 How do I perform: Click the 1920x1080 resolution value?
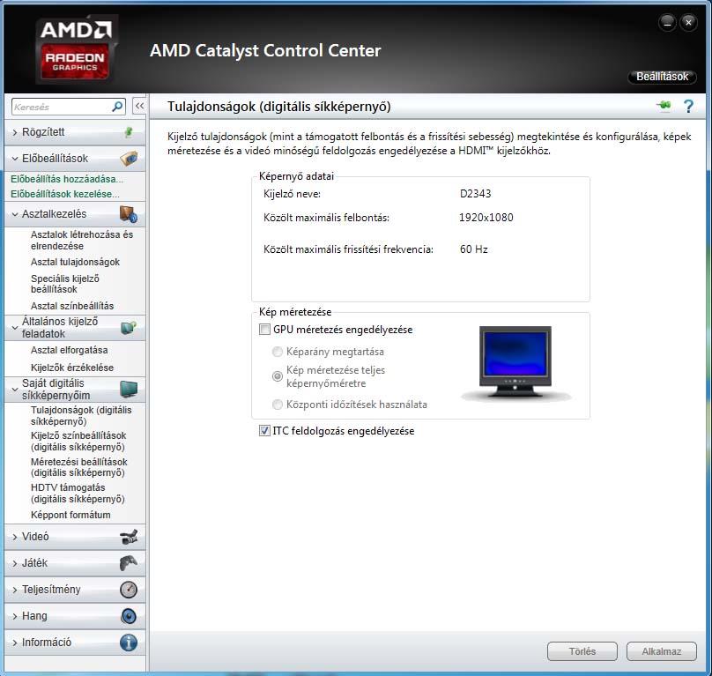[x=486, y=217]
